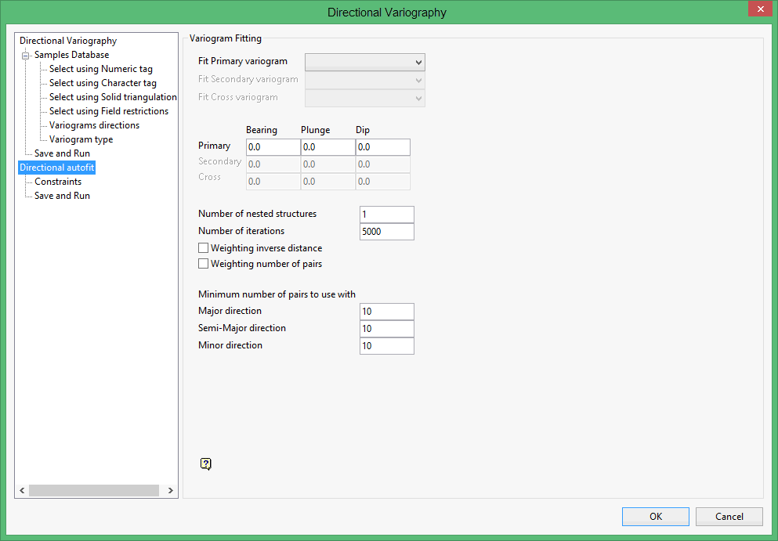This screenshot has width=778, height=541.
Task: Edit the Number of iterations field
Action: (x=386, y=231)
